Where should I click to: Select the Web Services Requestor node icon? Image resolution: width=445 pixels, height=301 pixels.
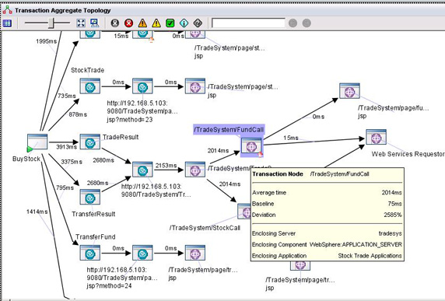[x=376, y=137]
